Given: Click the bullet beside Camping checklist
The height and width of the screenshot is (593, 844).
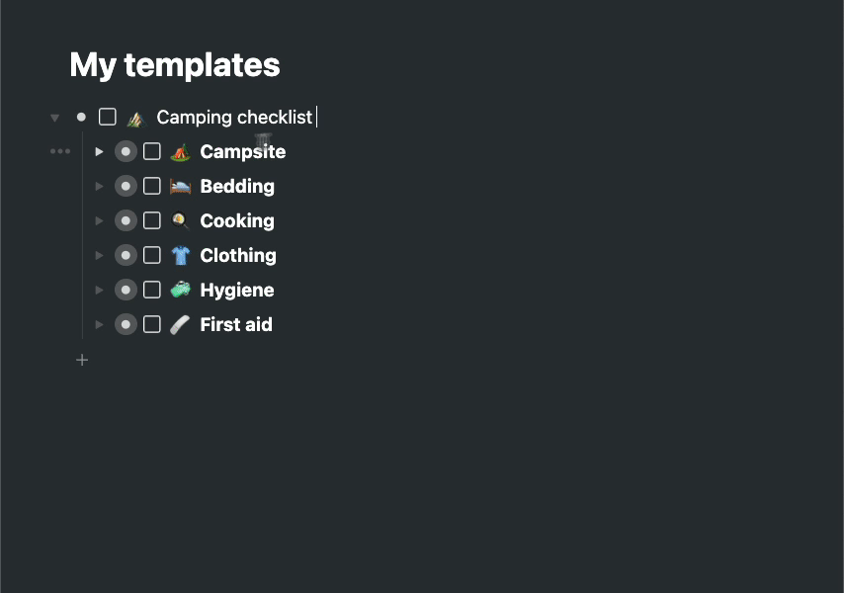Looking at the screenshot, I should pyautogui.click(x=81, y=117).
